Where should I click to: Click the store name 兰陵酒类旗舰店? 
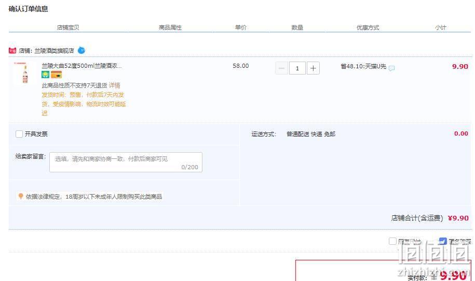[54, 51]
